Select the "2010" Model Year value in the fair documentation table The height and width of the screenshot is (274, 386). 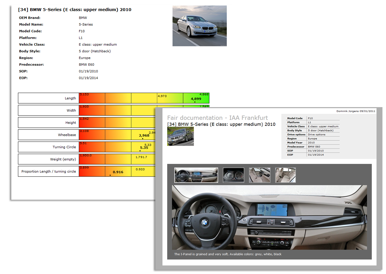pos(311,142)
